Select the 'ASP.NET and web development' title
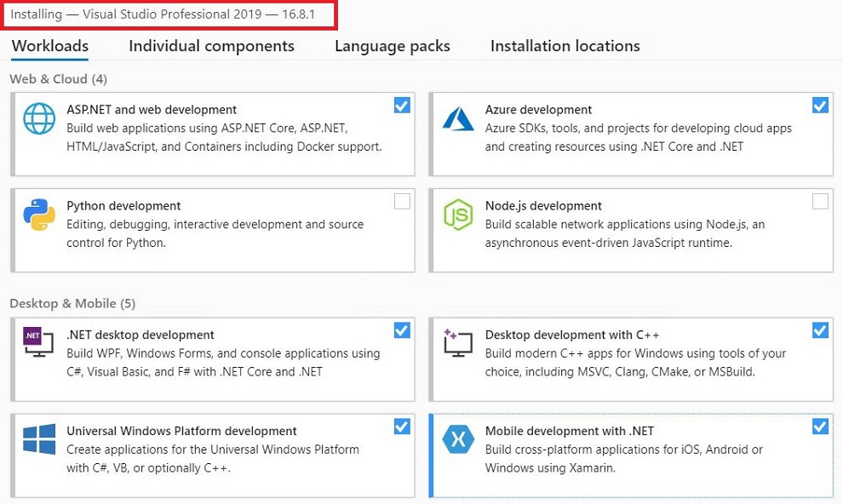The width and height of the screenshot is (843, 504). 152,110
